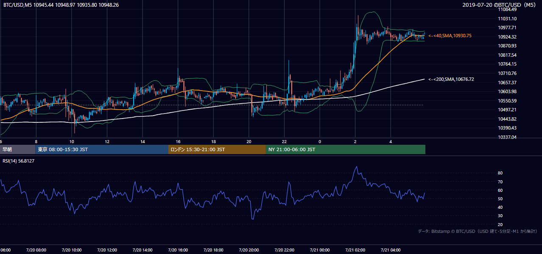Click the 7/21 00:00 bottom time label

(x=320, y=250)
